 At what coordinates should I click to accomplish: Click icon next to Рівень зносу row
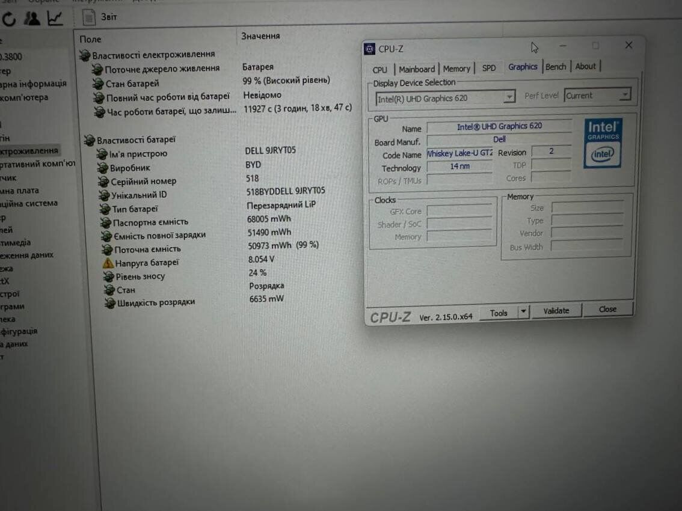coord(109,277)
